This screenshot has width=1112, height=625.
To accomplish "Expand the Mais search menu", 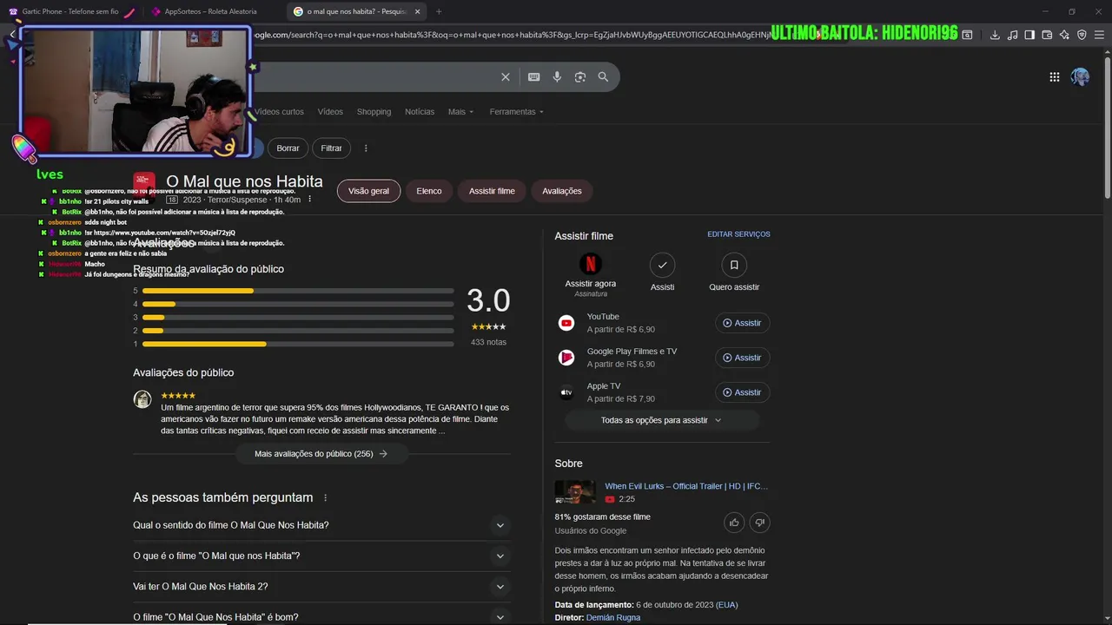I will [x=460, y=112].
